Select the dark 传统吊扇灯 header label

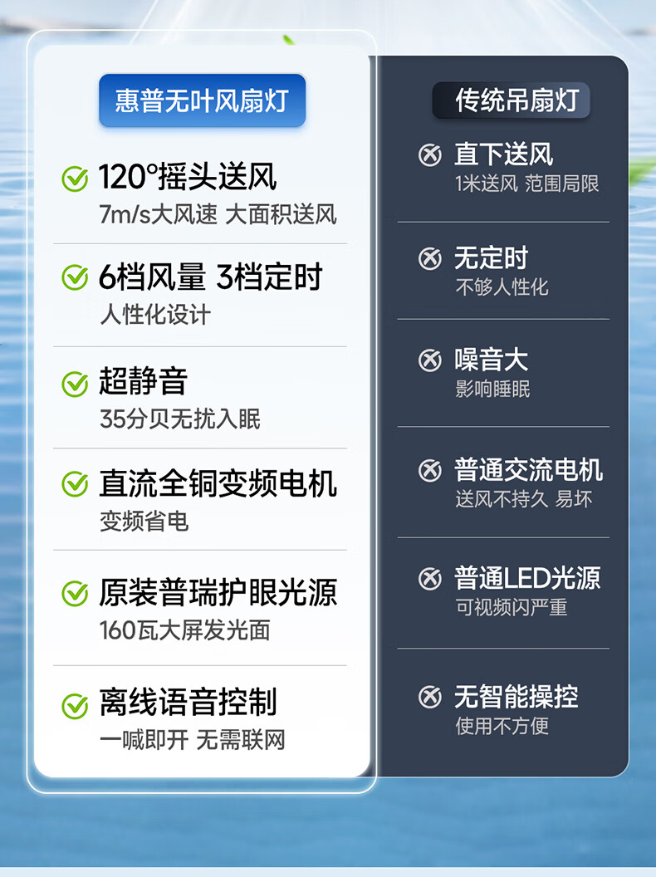[512, 100]
